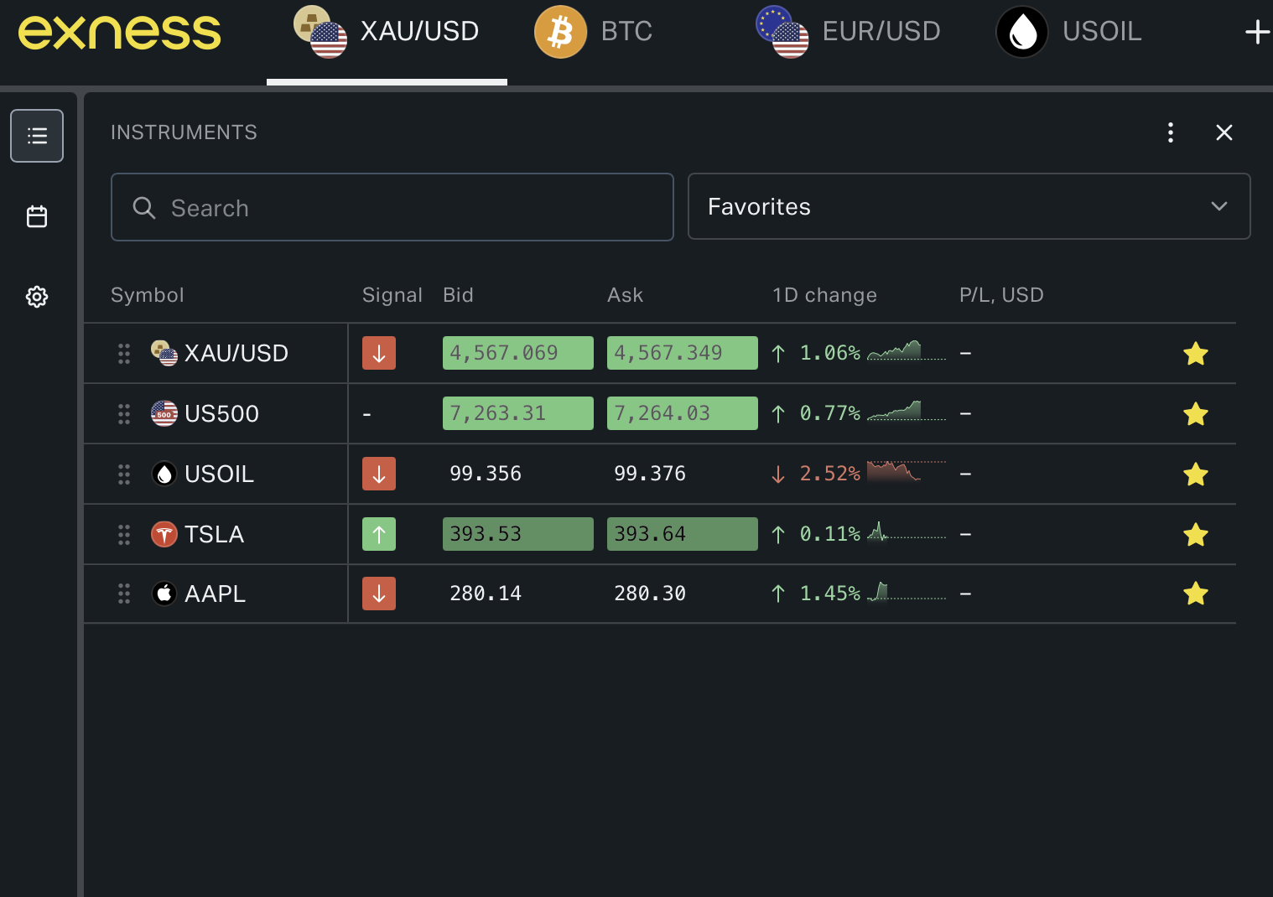Click the US500 flag icon
Viewport: 1273px width, 897px height.
click(x=164, y=413)
